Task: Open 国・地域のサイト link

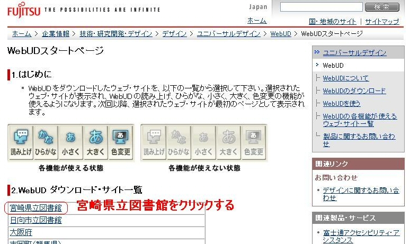Action: 332,21
